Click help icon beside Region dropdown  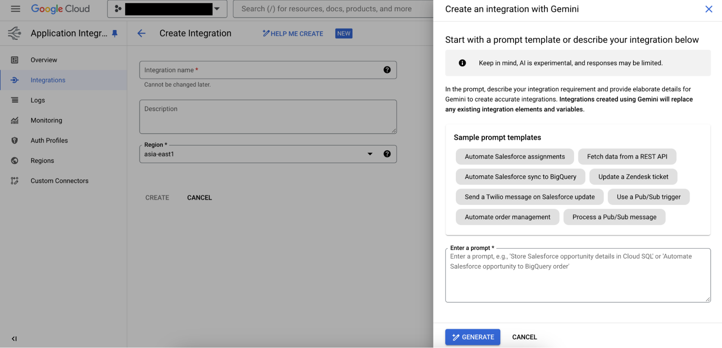click(387, 154)
